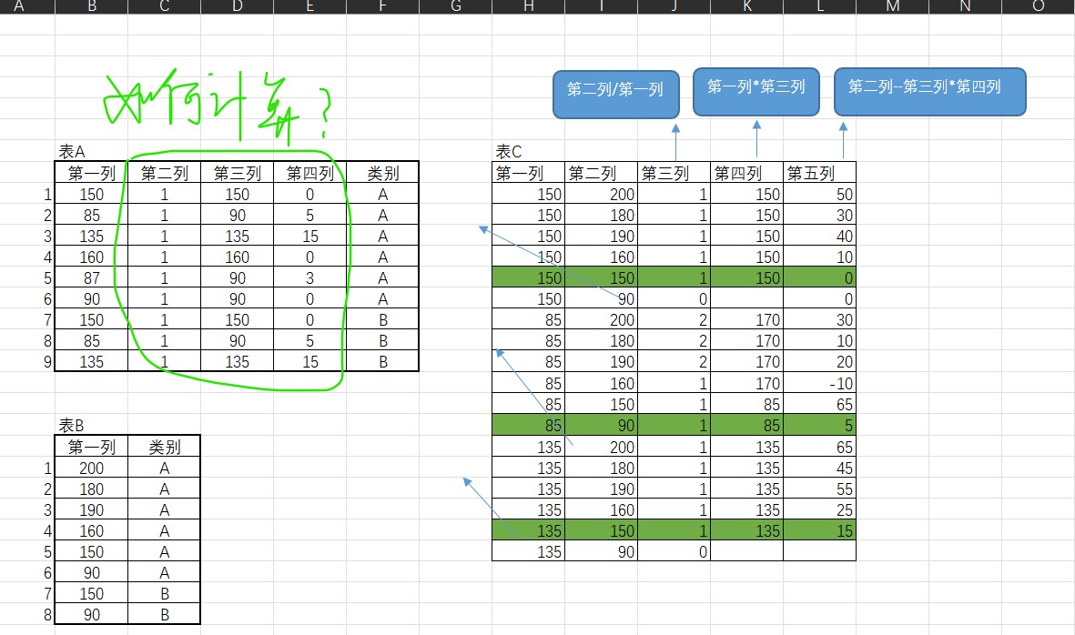Click value 15 in table C green row

click(x=820, y=530)
